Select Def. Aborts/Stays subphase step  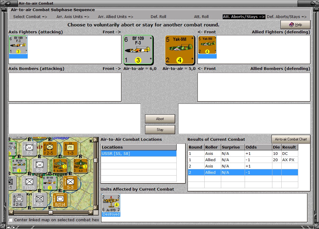click(x=287, y=17)
